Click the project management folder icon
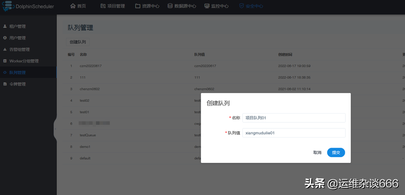Viewport: 405px width, 195px height. 103,6
